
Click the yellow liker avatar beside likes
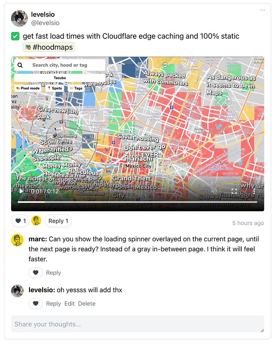pos(36,221)
